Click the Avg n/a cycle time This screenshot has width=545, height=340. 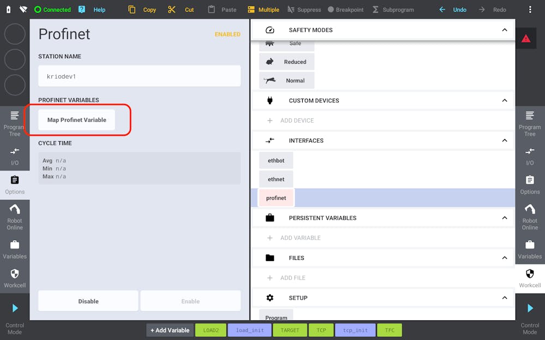pyautogui.click(x=54, y=161)
